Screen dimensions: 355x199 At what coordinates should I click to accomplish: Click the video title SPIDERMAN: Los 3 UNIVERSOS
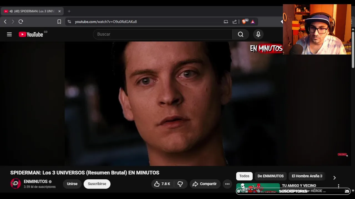[x=85, y=173]
